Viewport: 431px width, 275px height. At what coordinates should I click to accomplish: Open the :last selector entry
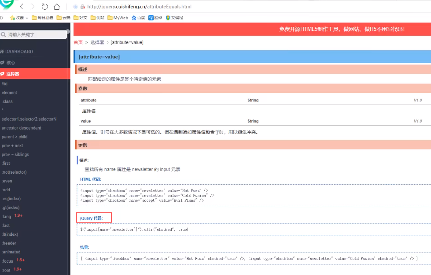5,226
